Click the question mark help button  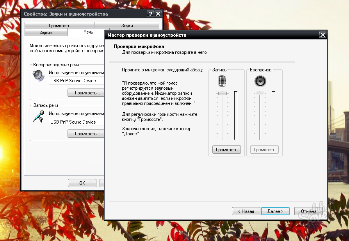(150, 14)
